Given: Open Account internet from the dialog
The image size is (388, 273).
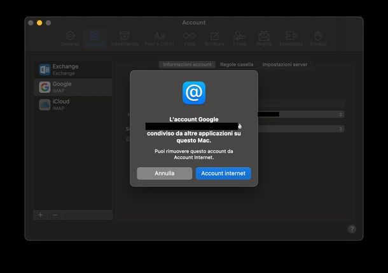Looking at the screenshot, I should 223,173.
